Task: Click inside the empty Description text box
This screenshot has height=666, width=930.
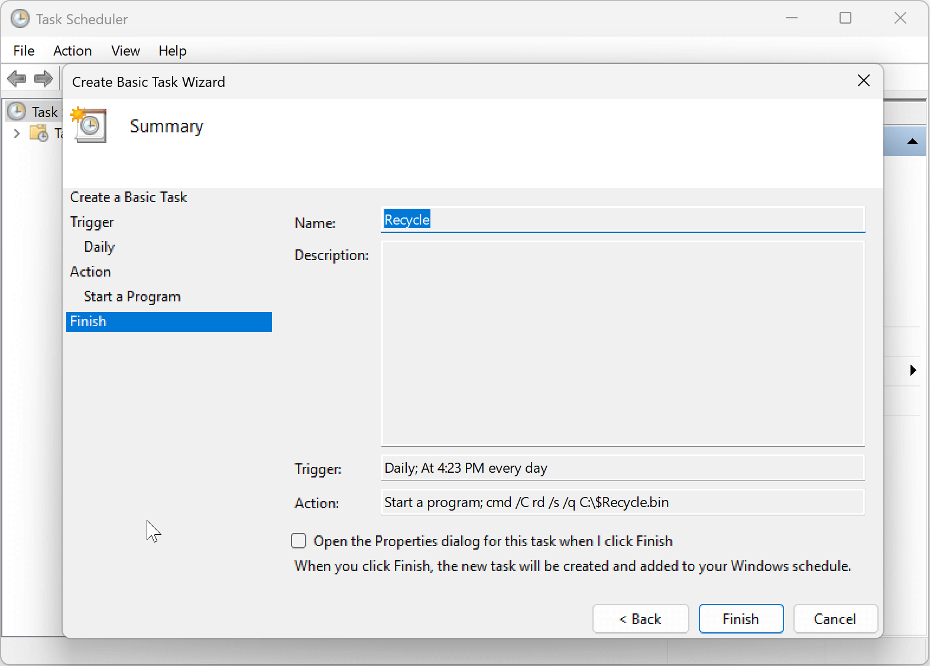Action: click(x=623, y=343)
